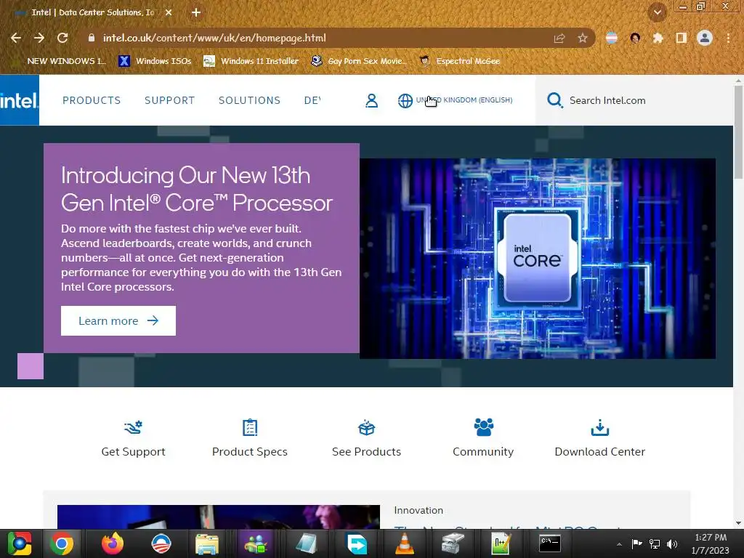Open the Products menu
Screen dimensions: 744x558
pos(92,100)
